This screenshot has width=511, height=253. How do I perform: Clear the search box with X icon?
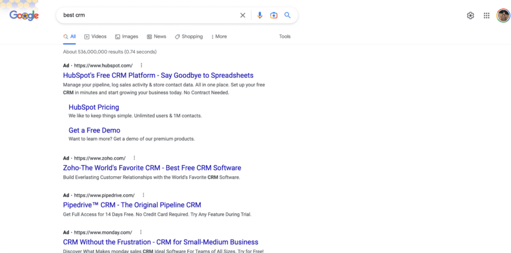(x=243, y=15)
